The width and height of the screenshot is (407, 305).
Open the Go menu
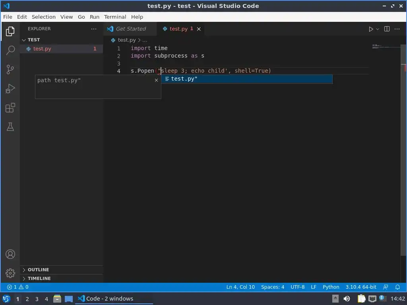point(81,17)
